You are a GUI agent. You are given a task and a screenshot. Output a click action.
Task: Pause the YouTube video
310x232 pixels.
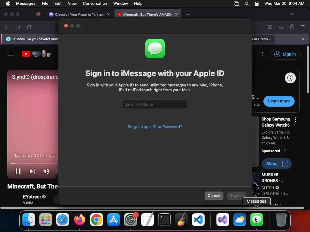(18, 171)
